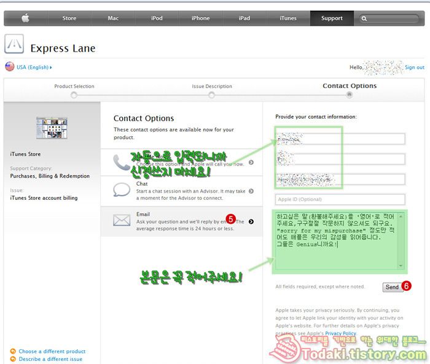Open the Support navigation tab
Viewport: 430px width, 364px height.
point(332,18)
